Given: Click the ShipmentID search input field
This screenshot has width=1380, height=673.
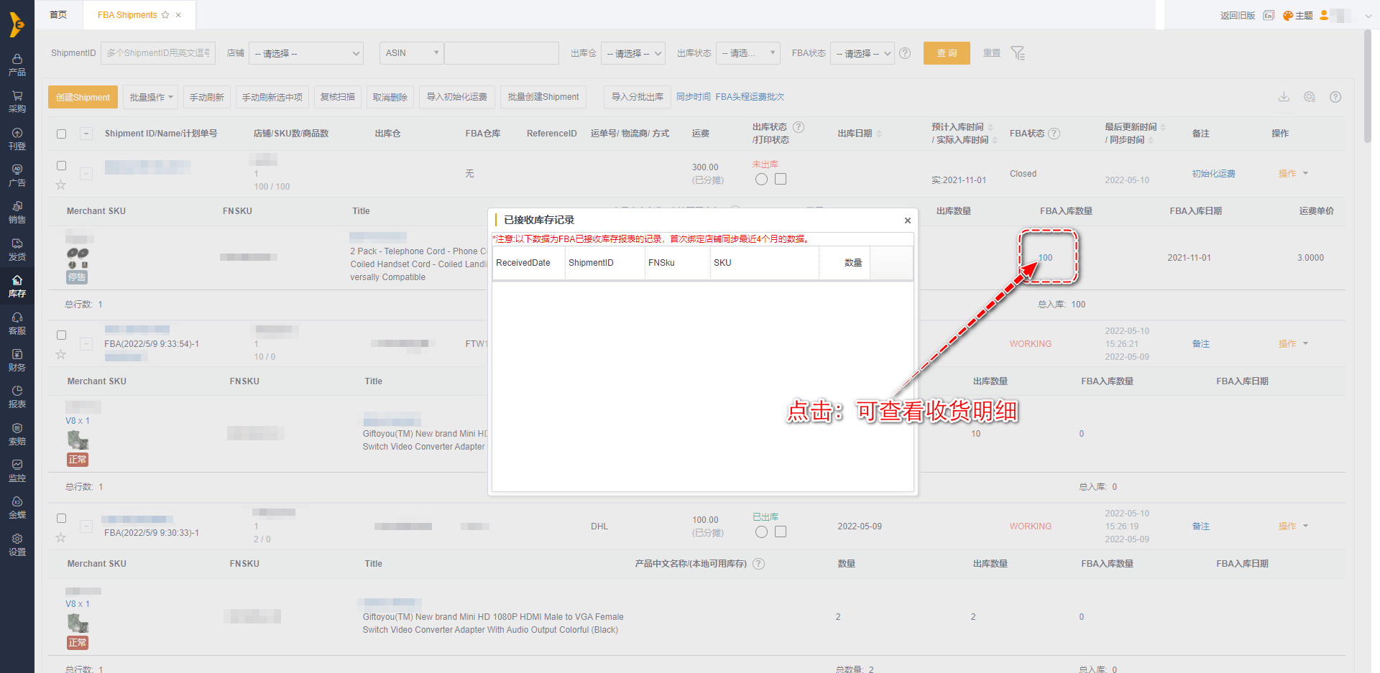Looking at the screenshot, I should [158, 53].
